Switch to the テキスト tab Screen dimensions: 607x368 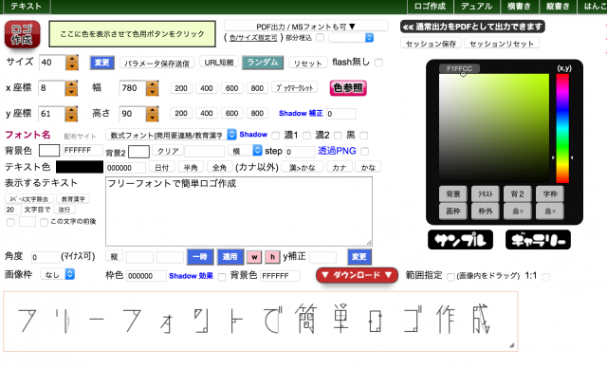(x=26, y=7)
